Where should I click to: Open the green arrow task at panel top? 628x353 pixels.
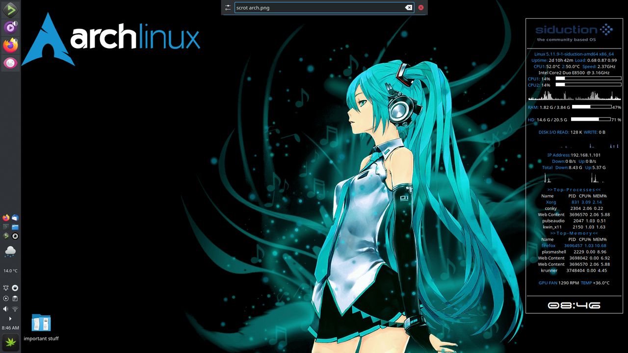point(10,10)
